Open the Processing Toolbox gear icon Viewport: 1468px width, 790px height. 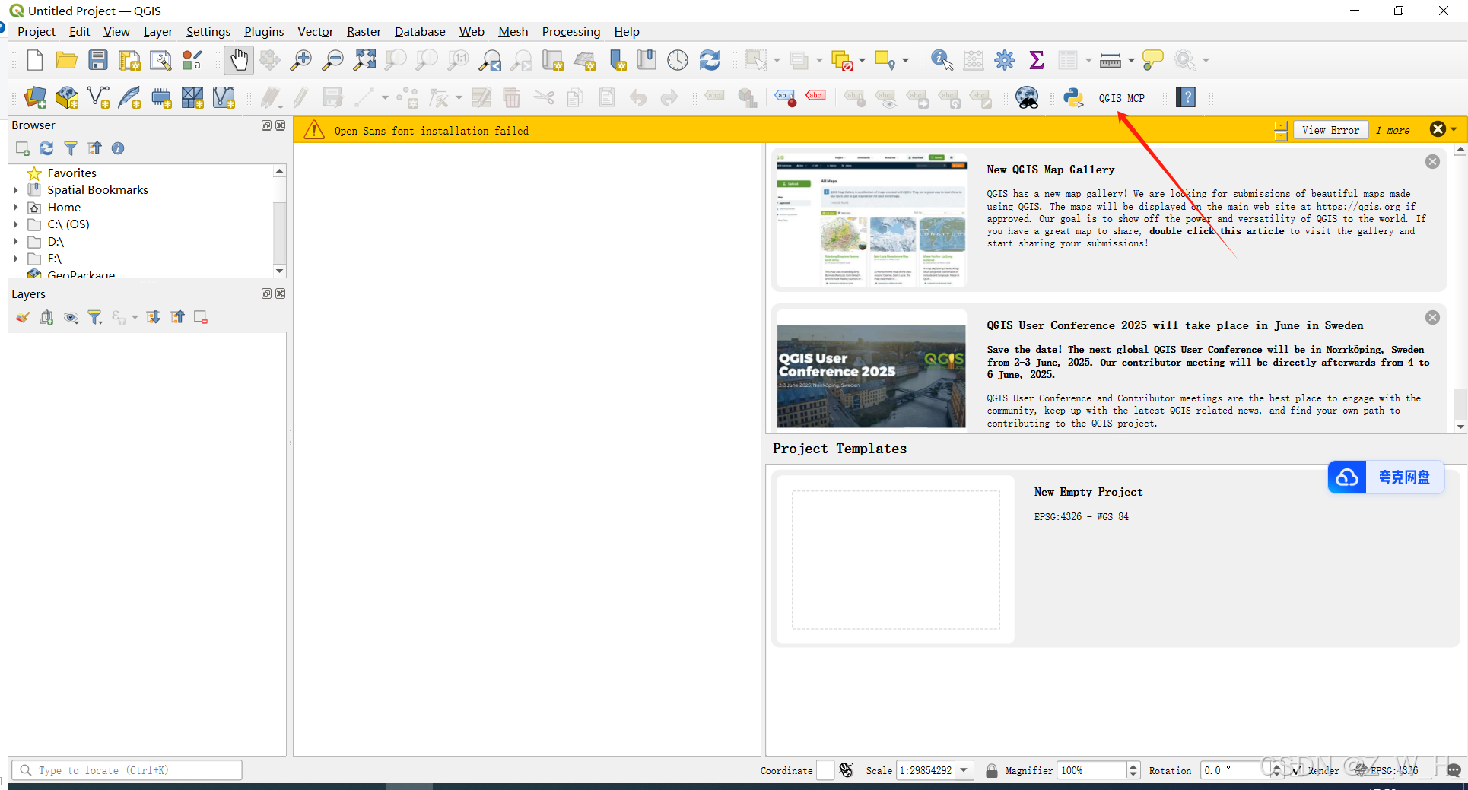1005,60
